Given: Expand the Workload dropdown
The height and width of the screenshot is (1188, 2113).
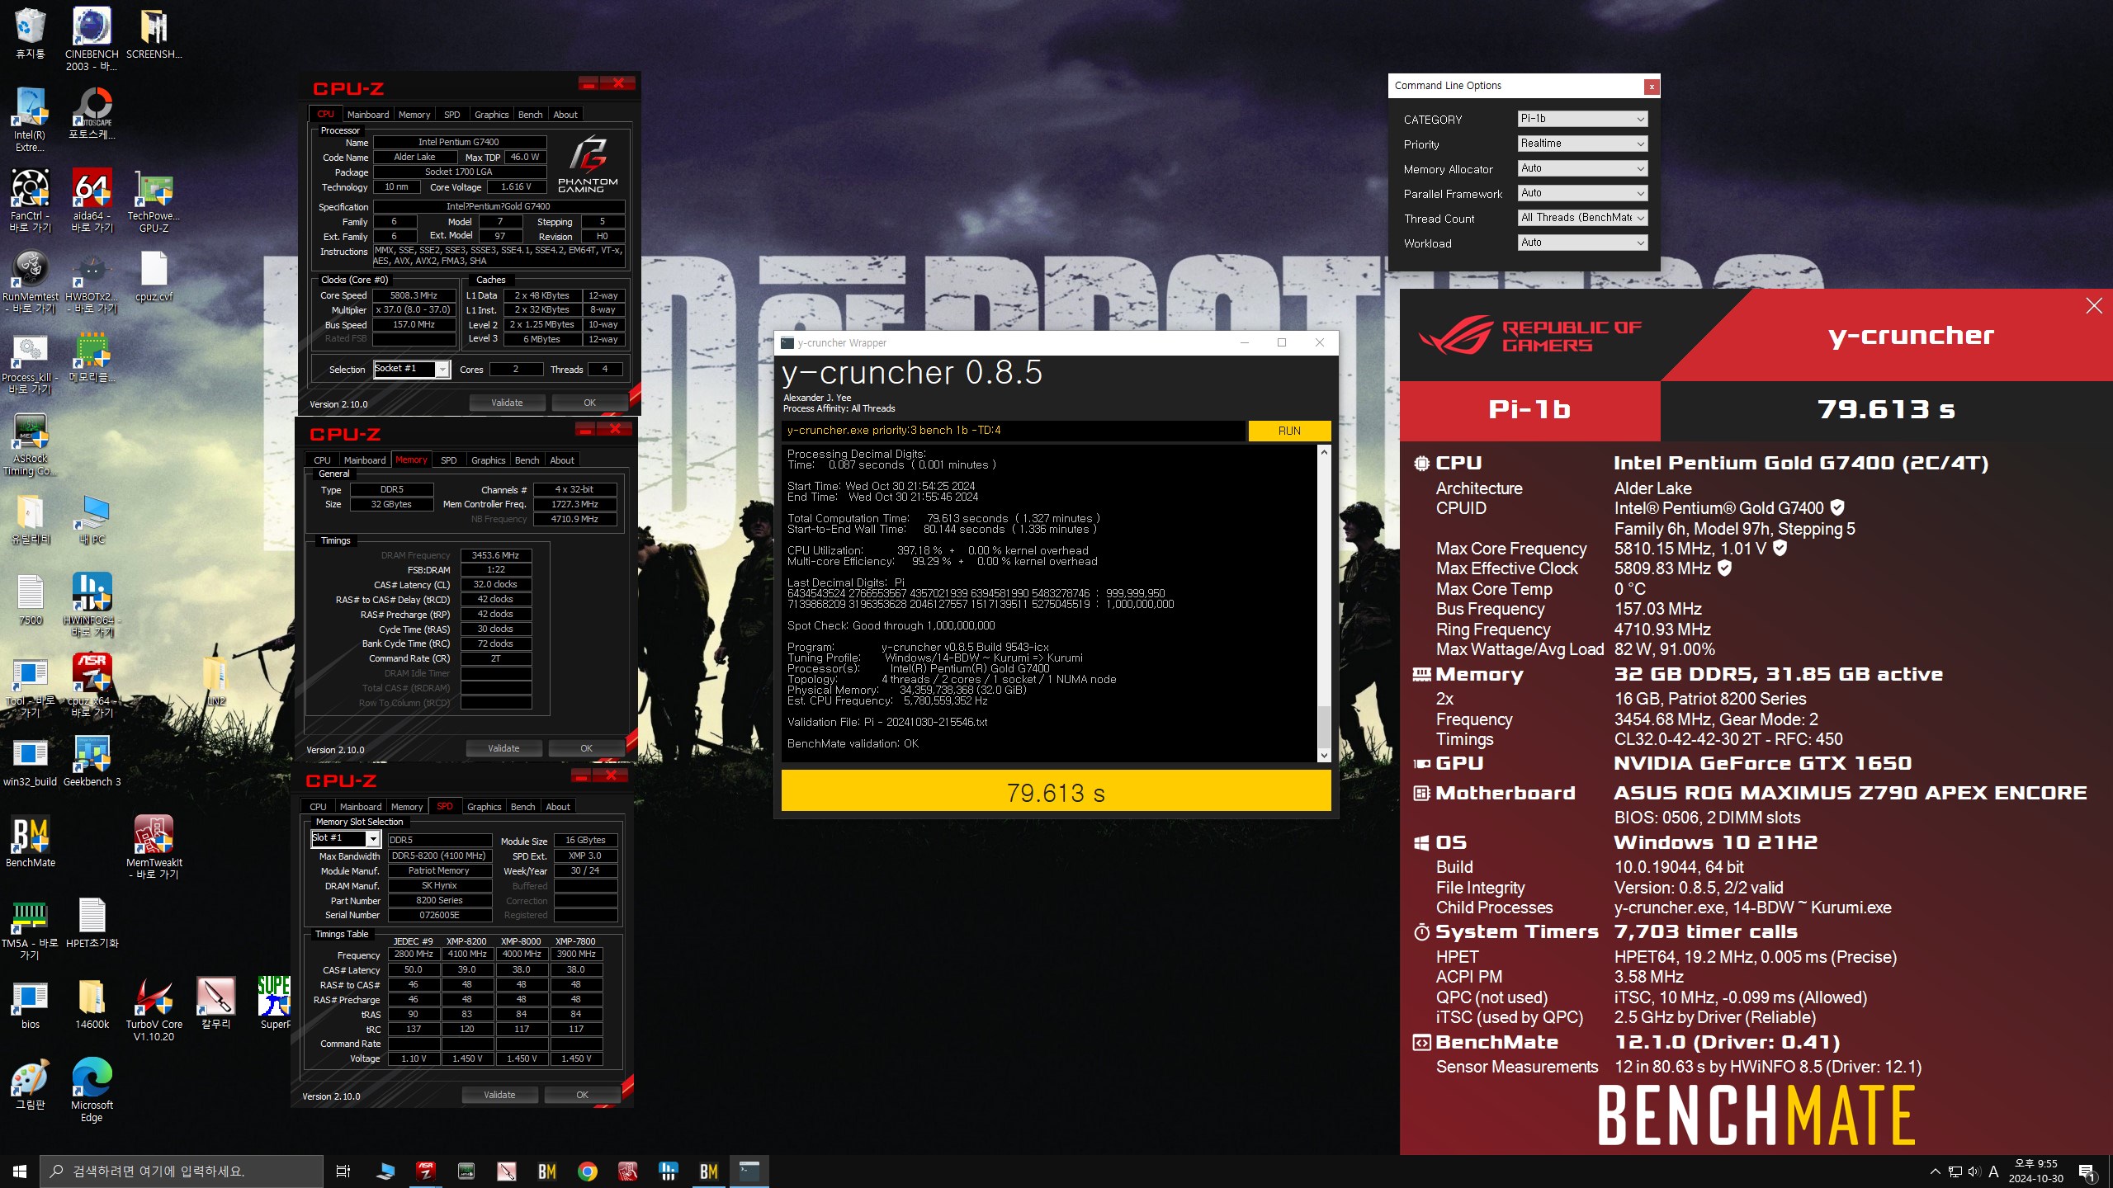Looking at the screenshot, I should (x=1582, y=243).
